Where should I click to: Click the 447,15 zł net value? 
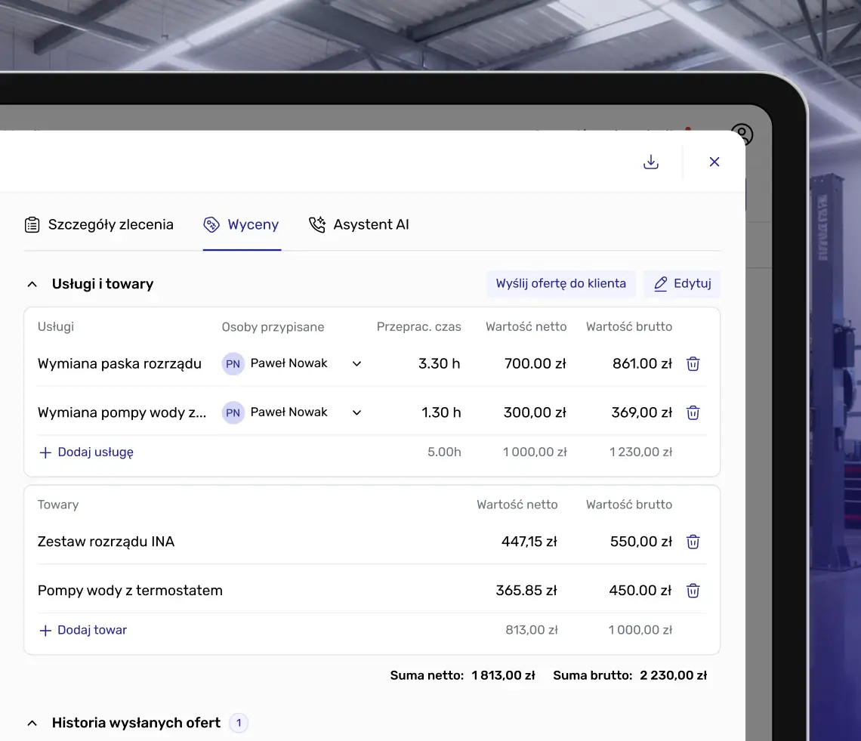(529, 542)
